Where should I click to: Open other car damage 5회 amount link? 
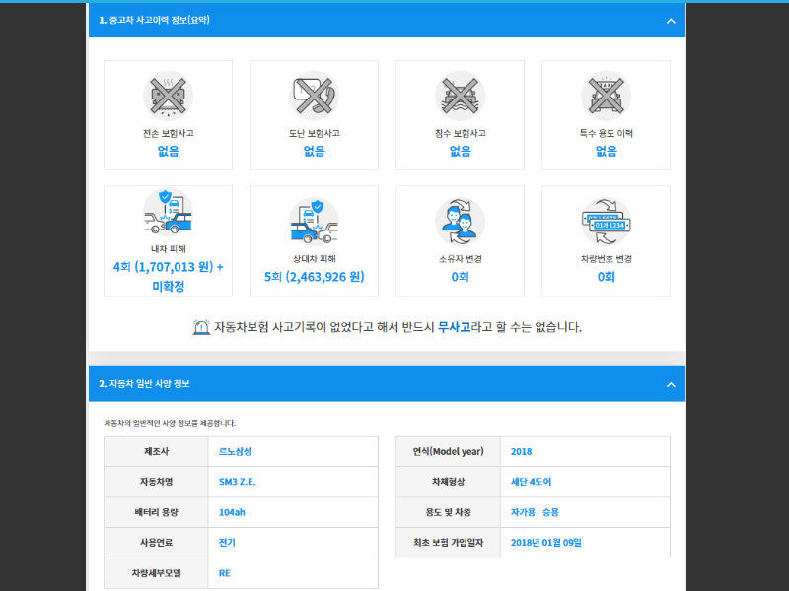pos(314,277)
